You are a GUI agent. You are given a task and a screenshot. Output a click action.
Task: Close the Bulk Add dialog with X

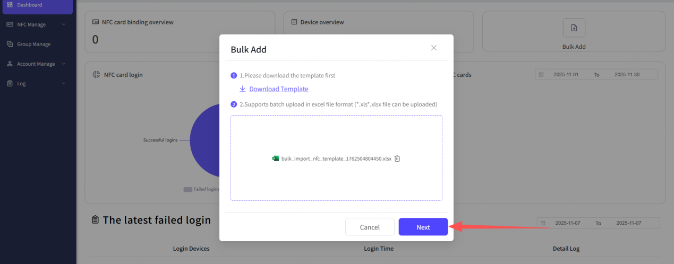coord(433,48)
